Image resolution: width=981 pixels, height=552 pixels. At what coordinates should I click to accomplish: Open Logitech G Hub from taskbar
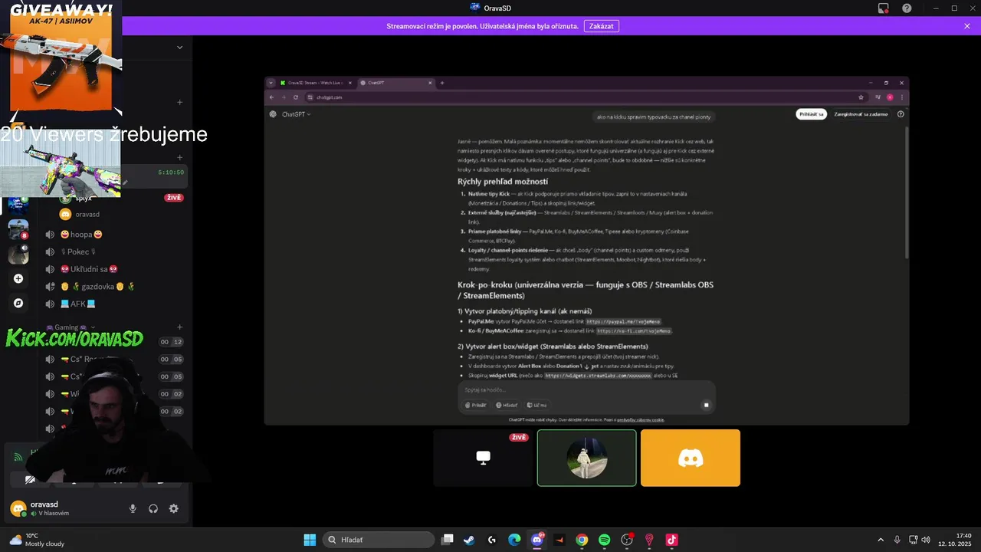491,540
